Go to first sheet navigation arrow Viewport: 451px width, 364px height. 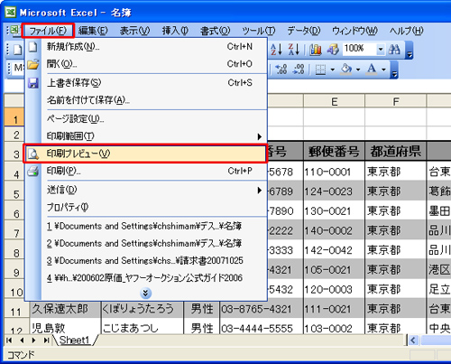point(9,341)
